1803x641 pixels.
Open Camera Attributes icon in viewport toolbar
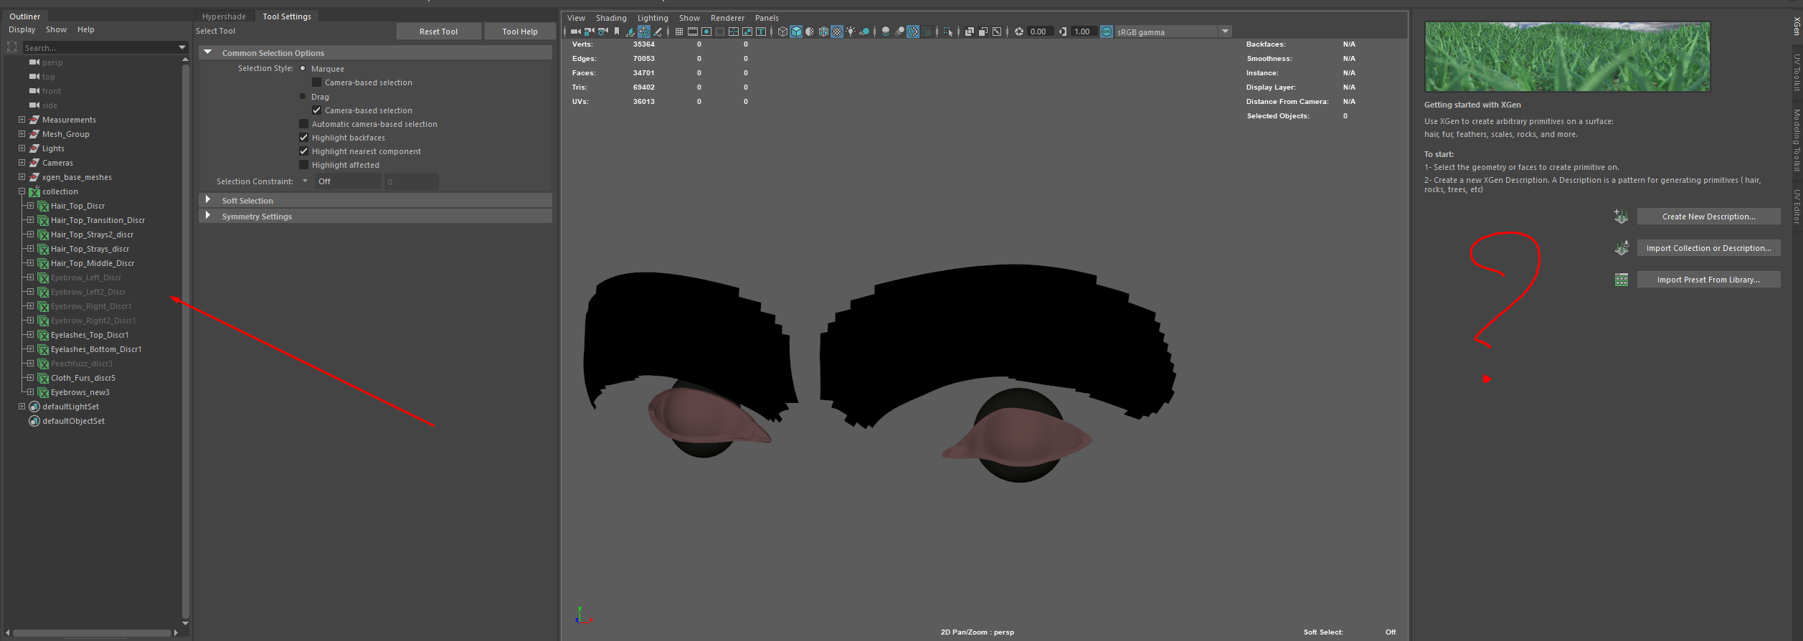point(602,32)
